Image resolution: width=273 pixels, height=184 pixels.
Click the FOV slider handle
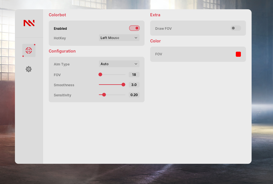coord(100,74)
